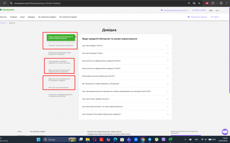The height and width of the screenshot is (143, 230).
Task: Open Microsoft Edge from taskbar
Action: point(115,139)
